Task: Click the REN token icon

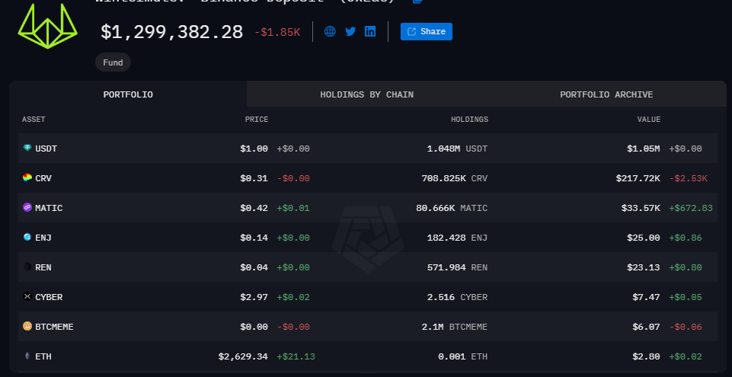Action: click(27, 267)
